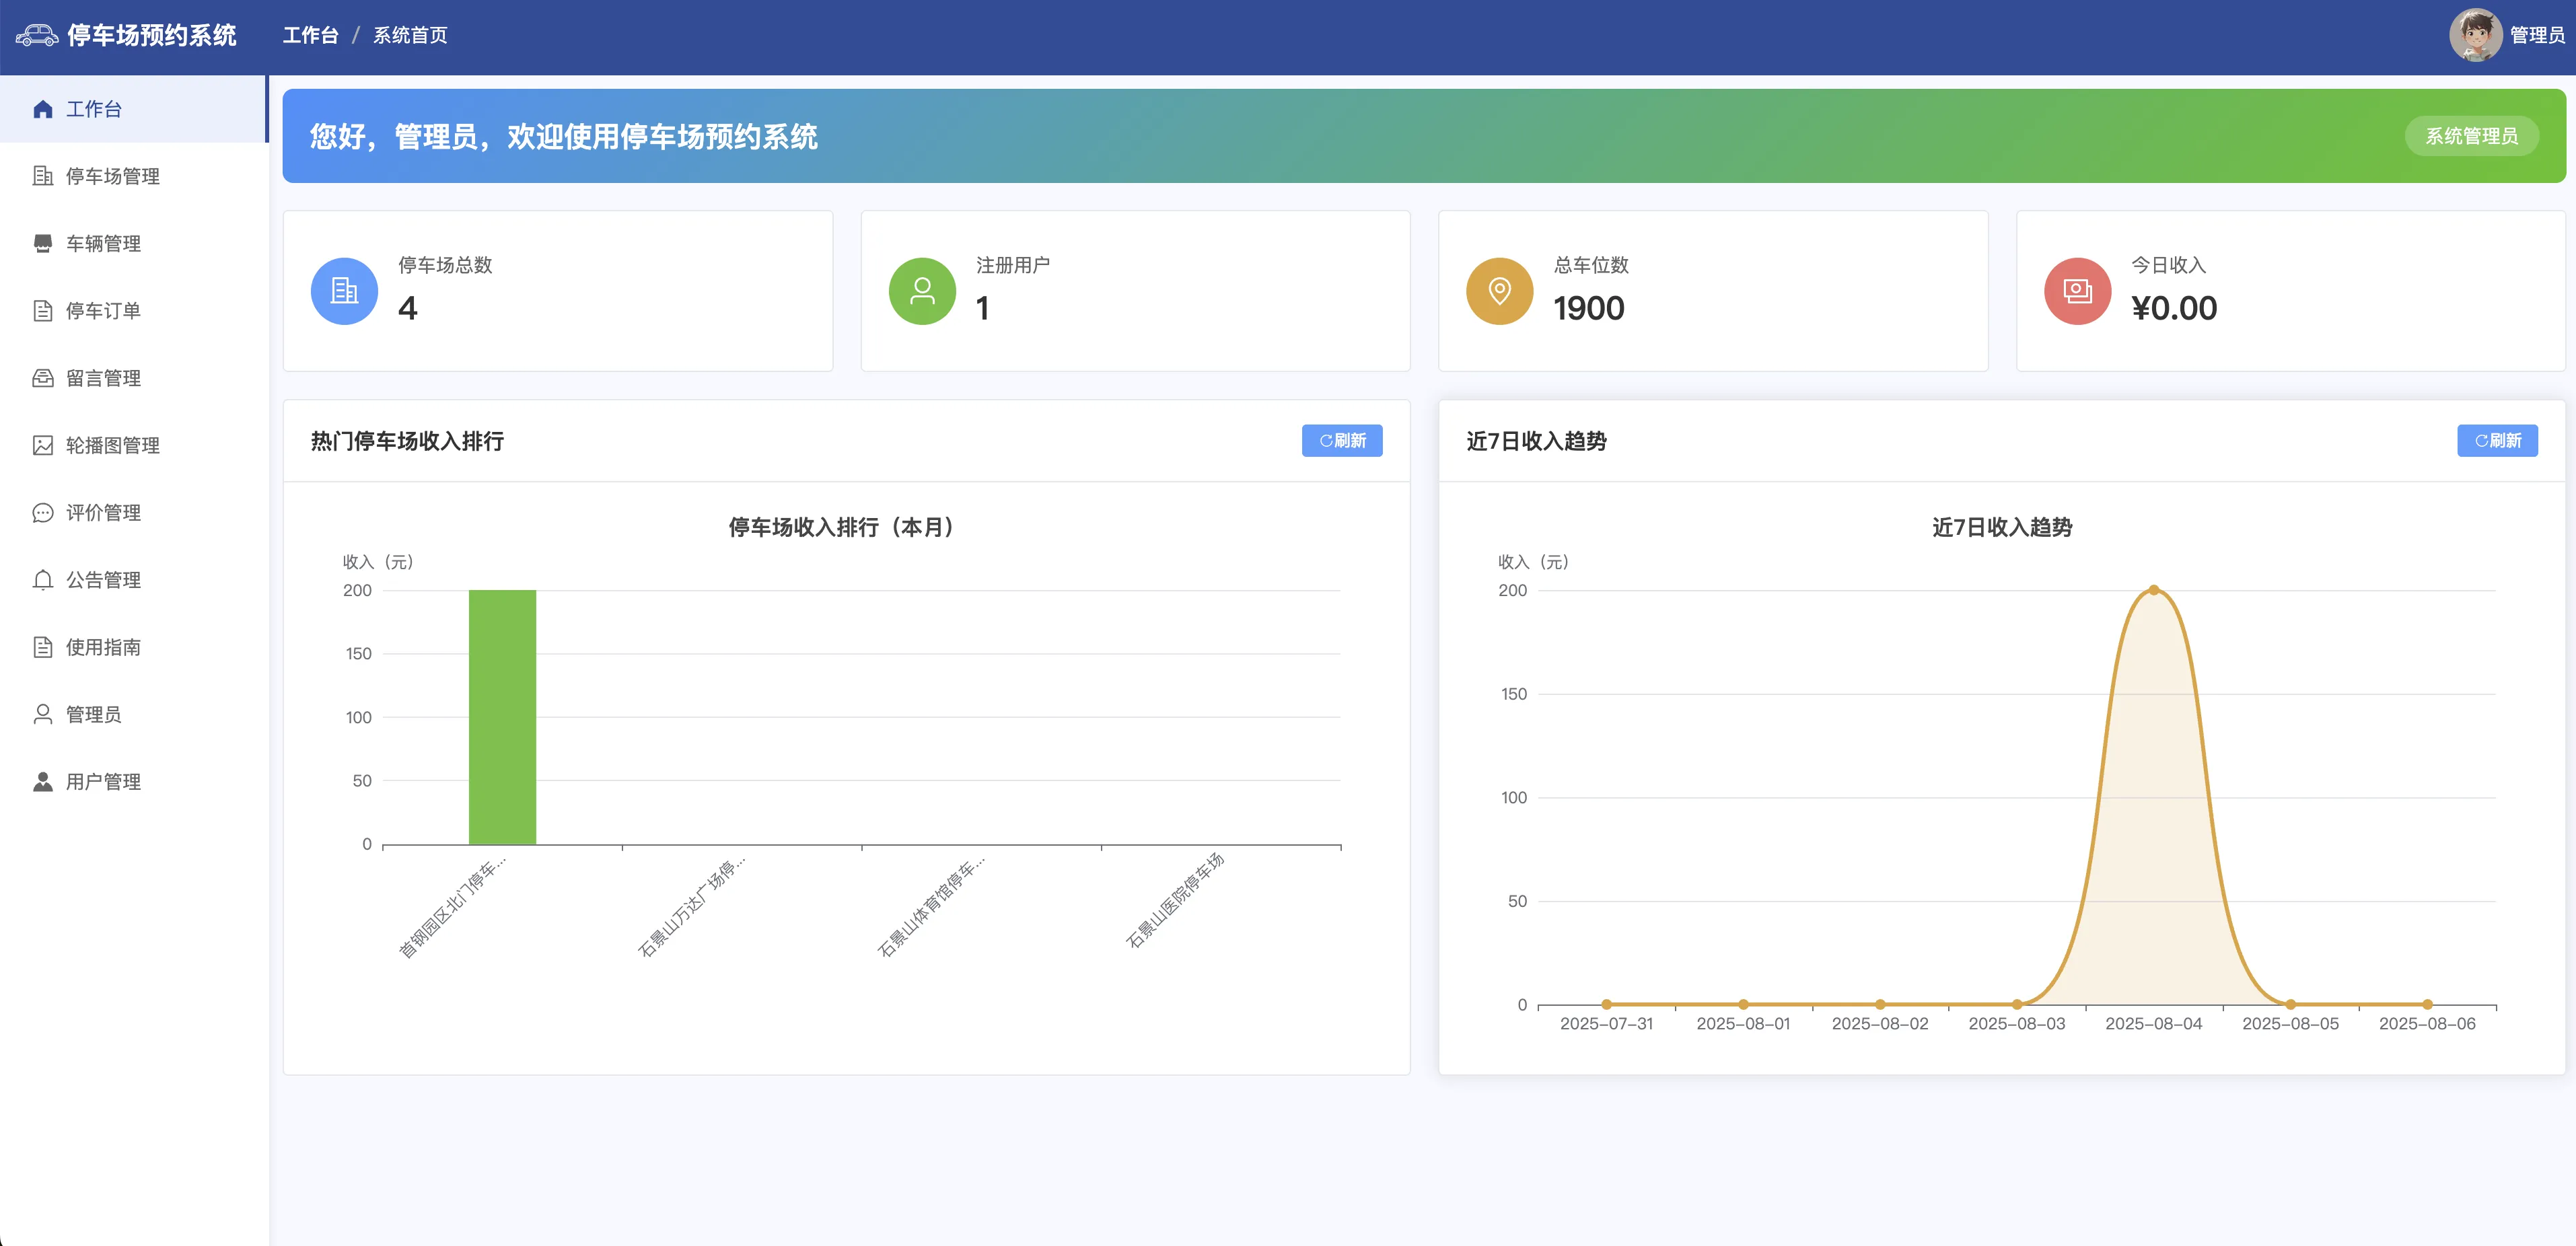Click the 2025-08-04 peak data point

pyautogui.click(x=2153, y=590)
